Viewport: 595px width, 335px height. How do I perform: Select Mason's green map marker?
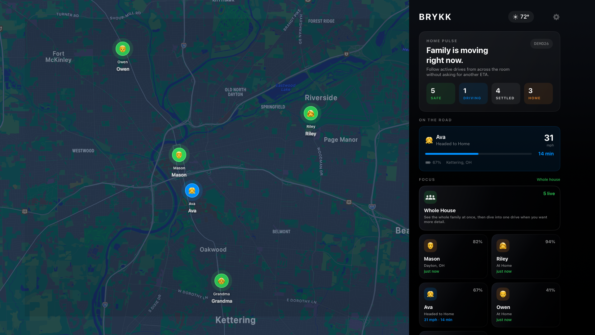coord(179,155)
